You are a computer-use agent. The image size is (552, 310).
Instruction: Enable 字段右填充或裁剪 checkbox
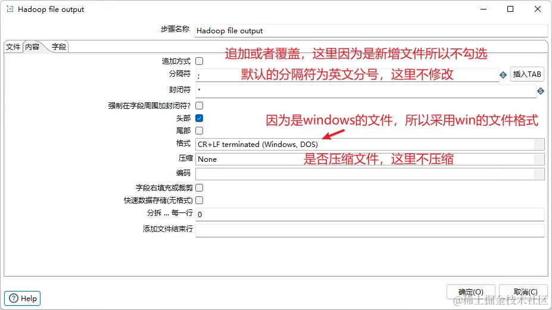click(199, 187)
